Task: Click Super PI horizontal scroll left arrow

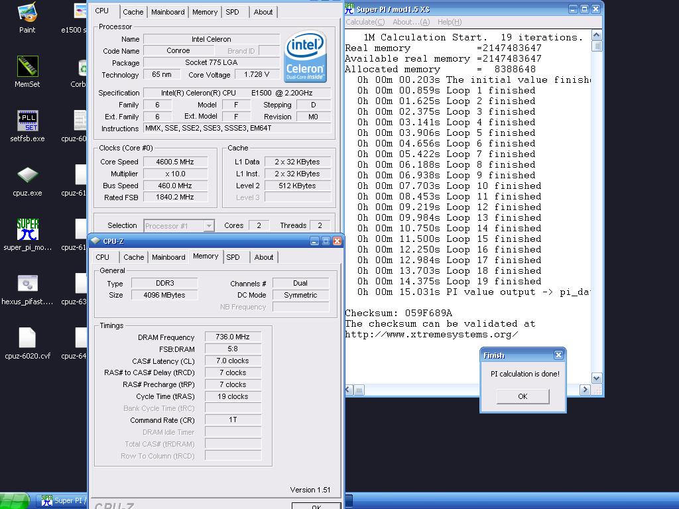Action: (x=349, y=390)
